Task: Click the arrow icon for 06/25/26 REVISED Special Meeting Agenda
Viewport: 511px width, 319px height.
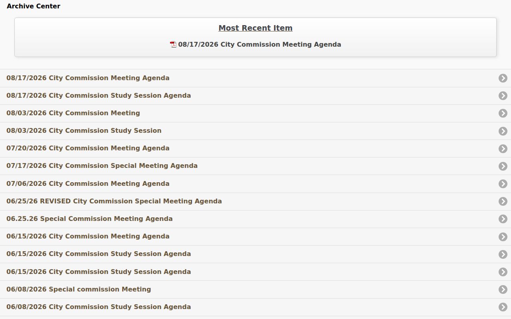Action: [503, 201]
